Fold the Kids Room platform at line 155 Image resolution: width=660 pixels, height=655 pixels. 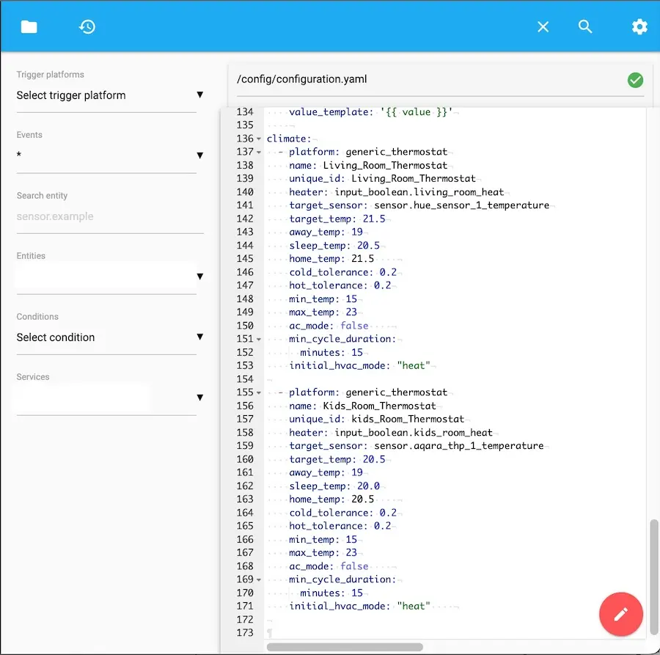tap(259, 393)
